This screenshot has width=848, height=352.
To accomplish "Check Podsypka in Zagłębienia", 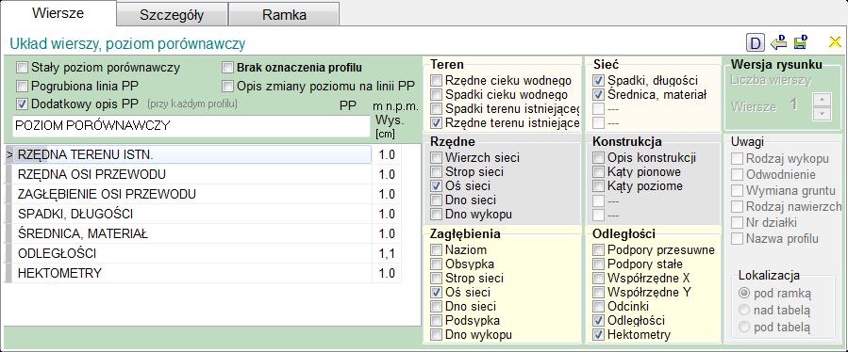I will (436, 320).
